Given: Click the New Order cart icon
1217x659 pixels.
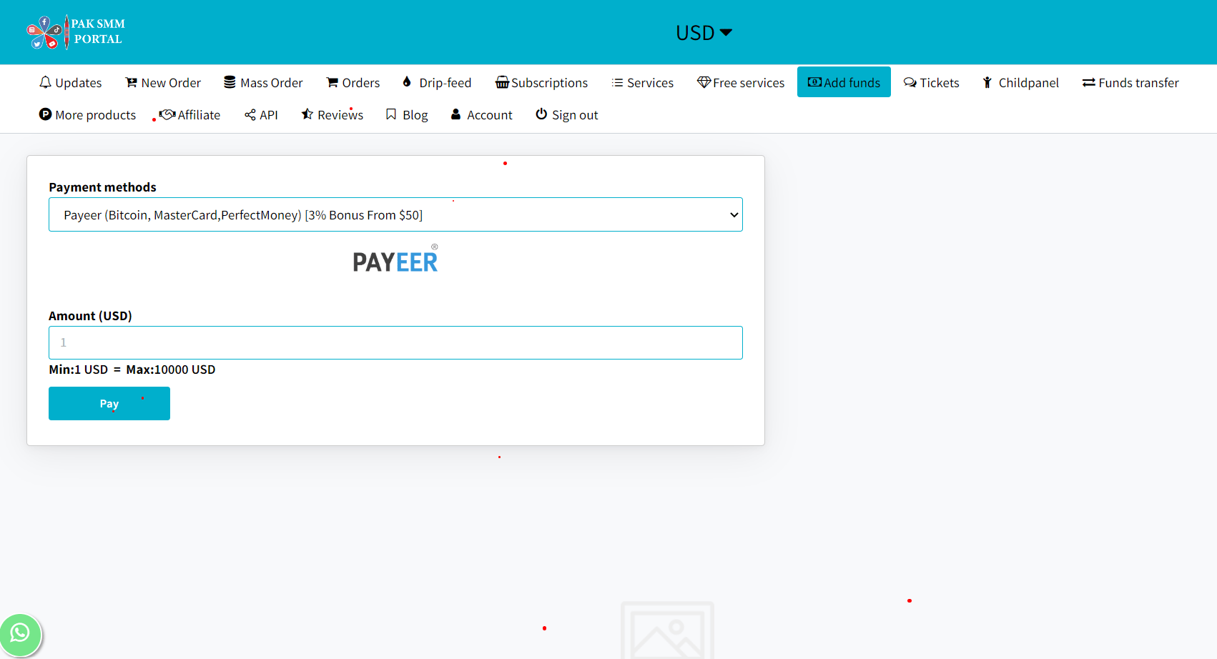Looking at the screenshot, I should point(132,82).
